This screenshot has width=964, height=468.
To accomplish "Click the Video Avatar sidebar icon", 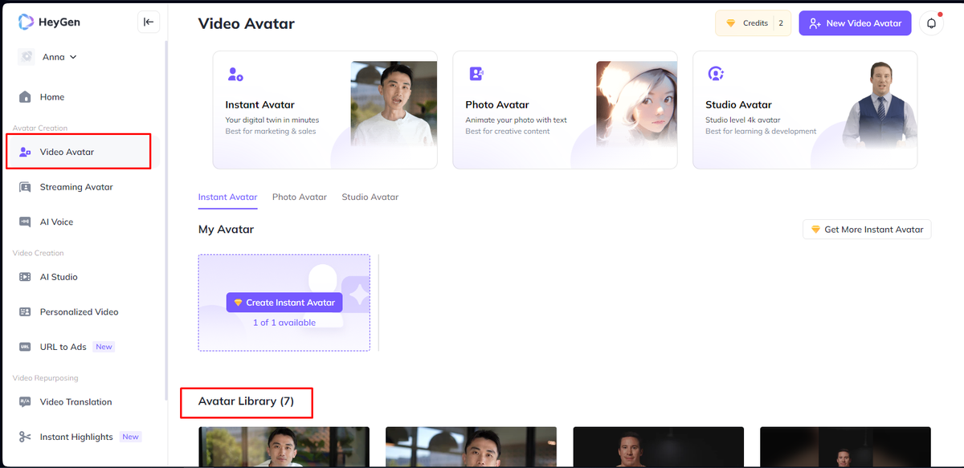I will (25, 152).
